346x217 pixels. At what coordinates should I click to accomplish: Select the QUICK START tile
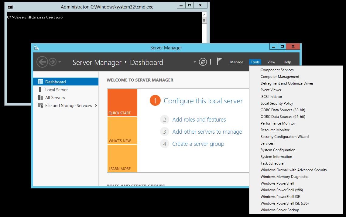(122, 102)
